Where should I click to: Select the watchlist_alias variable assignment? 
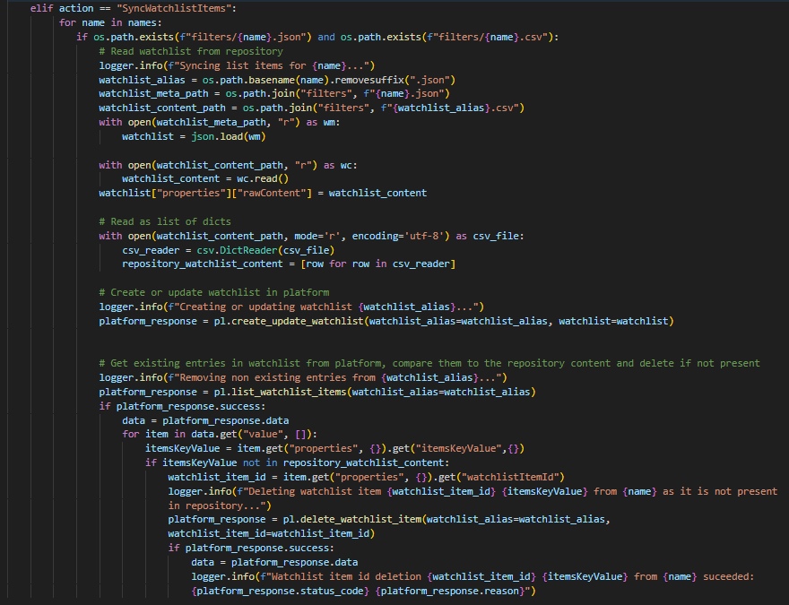pos(277,80)
